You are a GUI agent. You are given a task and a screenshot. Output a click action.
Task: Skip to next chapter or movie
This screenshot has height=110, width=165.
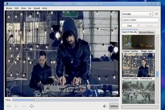(x=24, y=106)
